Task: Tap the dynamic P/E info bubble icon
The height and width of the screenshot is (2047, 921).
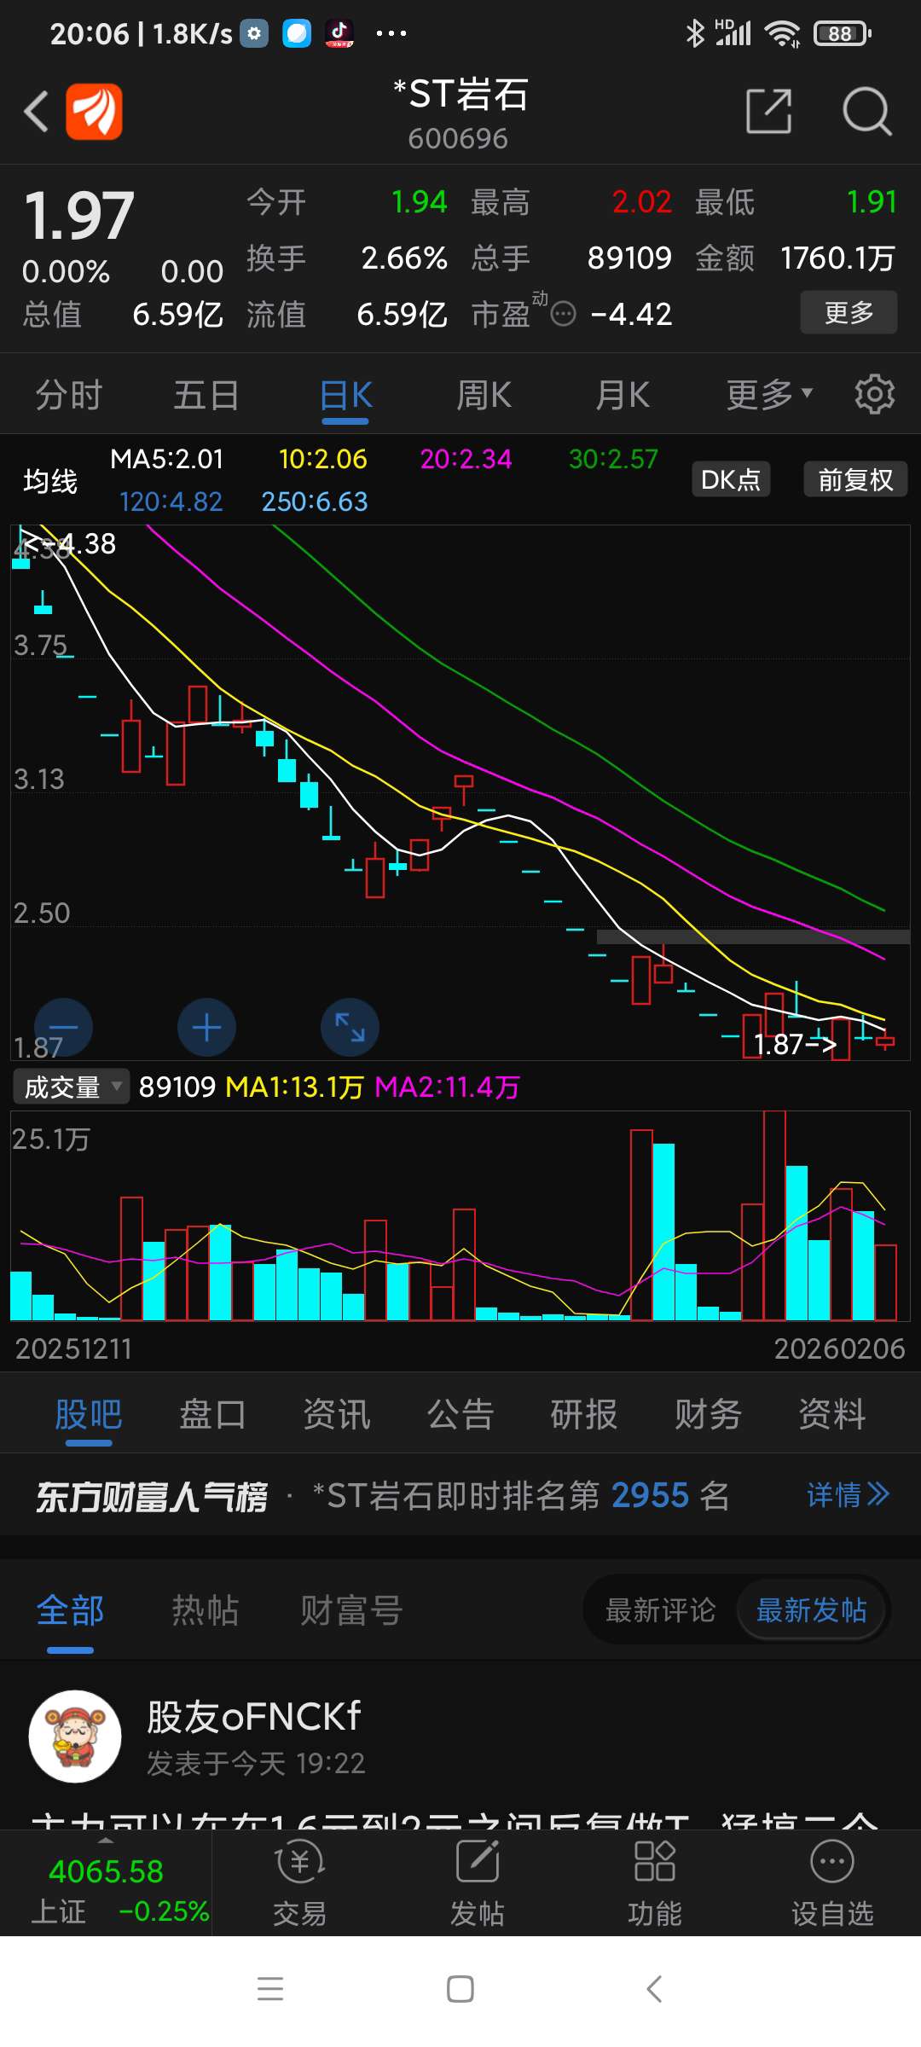Action: coord(563,314)
